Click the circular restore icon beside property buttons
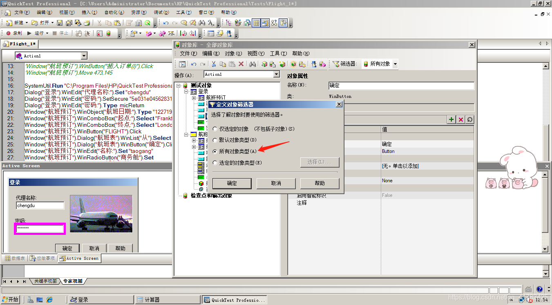This screenshot has height=305, width=552. pos(470,119)
